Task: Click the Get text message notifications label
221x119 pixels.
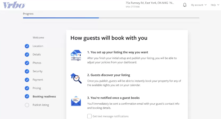Action: tap(110, 116)
